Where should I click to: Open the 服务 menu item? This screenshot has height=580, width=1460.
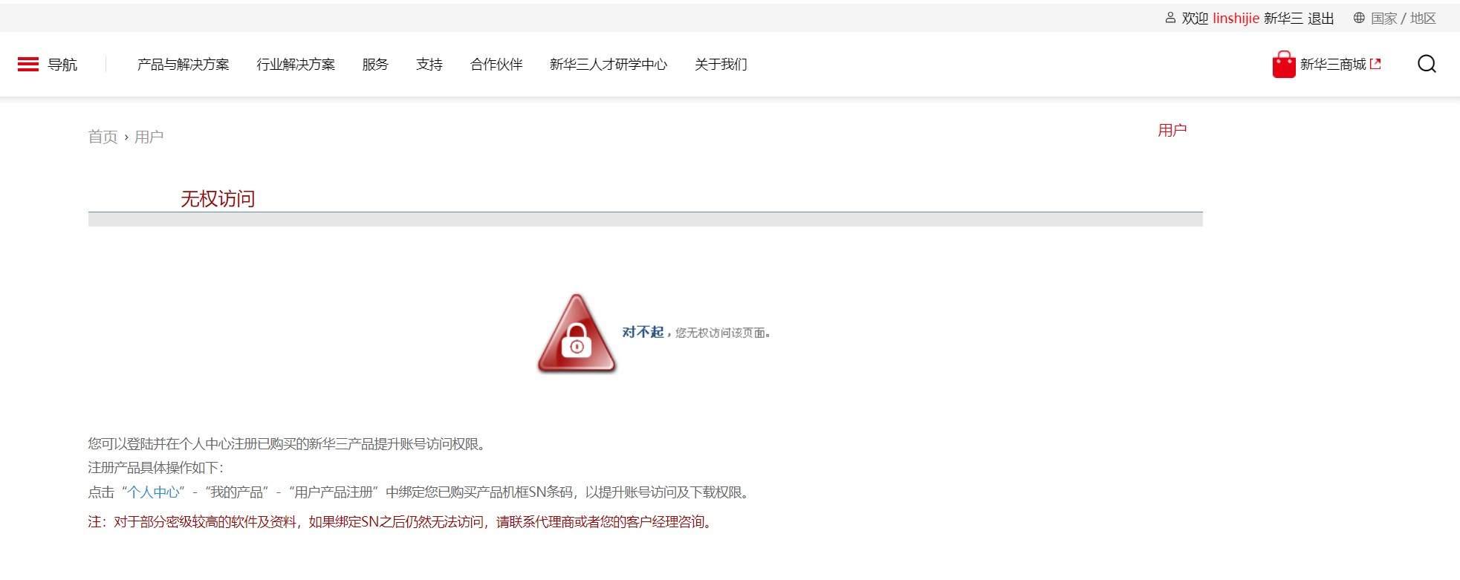[x=375, y=65]
